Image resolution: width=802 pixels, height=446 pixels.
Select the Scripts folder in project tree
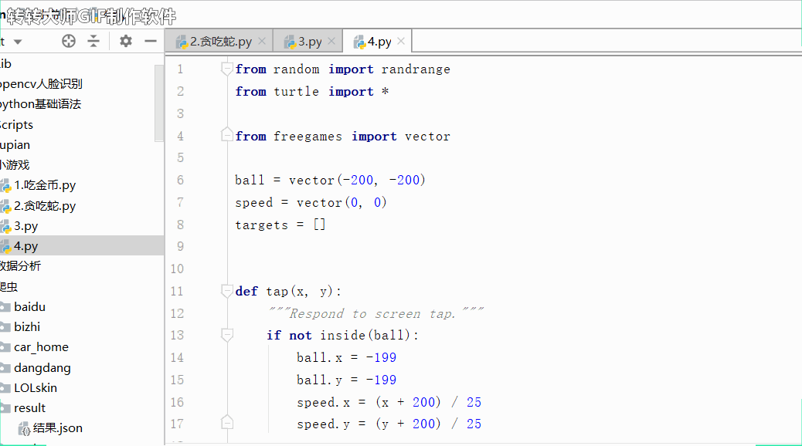coord(16,125)
